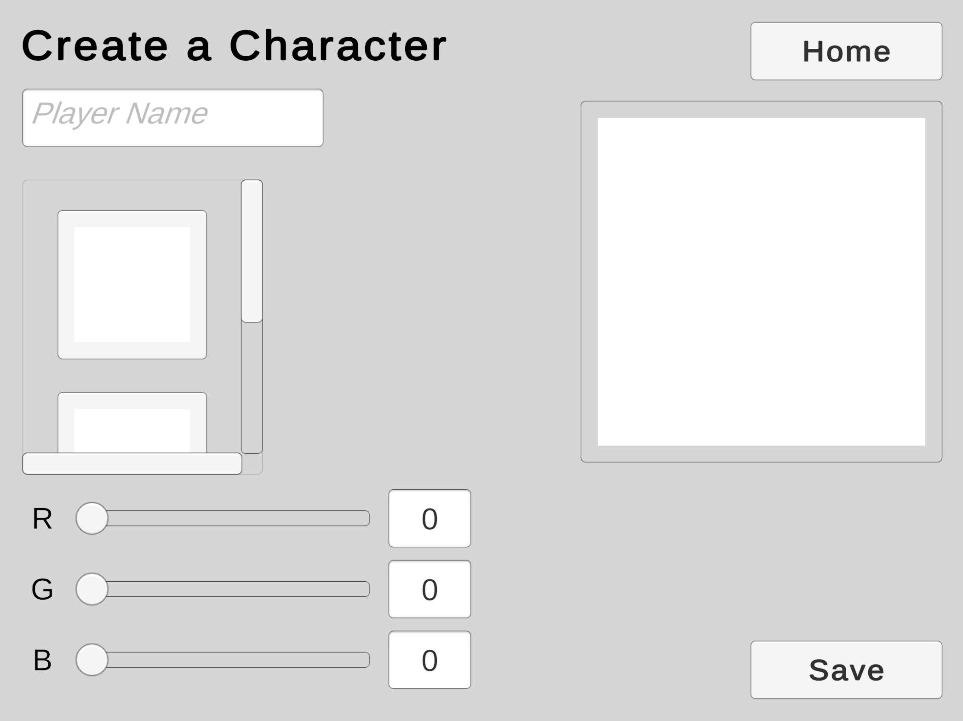Focus the Player Name text field

tap(172, 118)
